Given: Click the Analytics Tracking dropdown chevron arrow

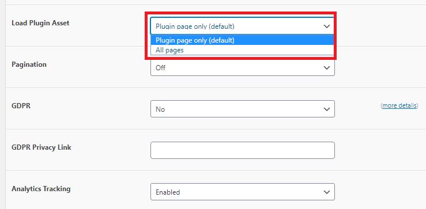Looking at the screenshot, I should (x=327, y=192).
